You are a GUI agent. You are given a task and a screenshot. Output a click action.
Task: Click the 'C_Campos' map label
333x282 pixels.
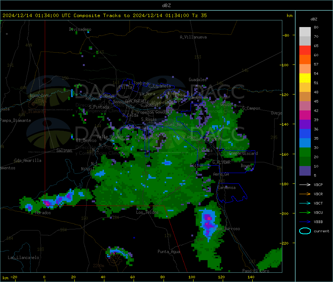pyautogui.click(x=251, y=108)
